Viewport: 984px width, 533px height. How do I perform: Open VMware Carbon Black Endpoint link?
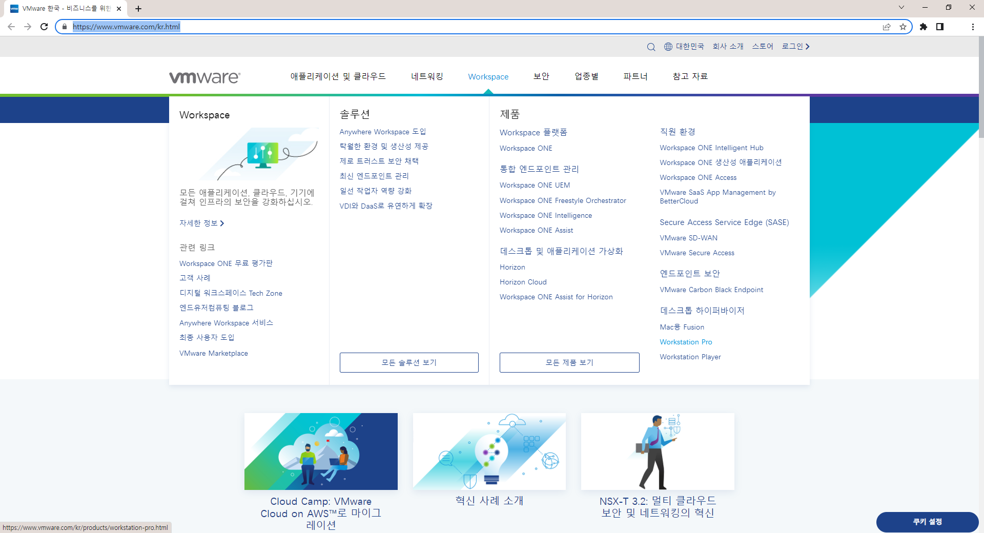[x=711, y=290]
